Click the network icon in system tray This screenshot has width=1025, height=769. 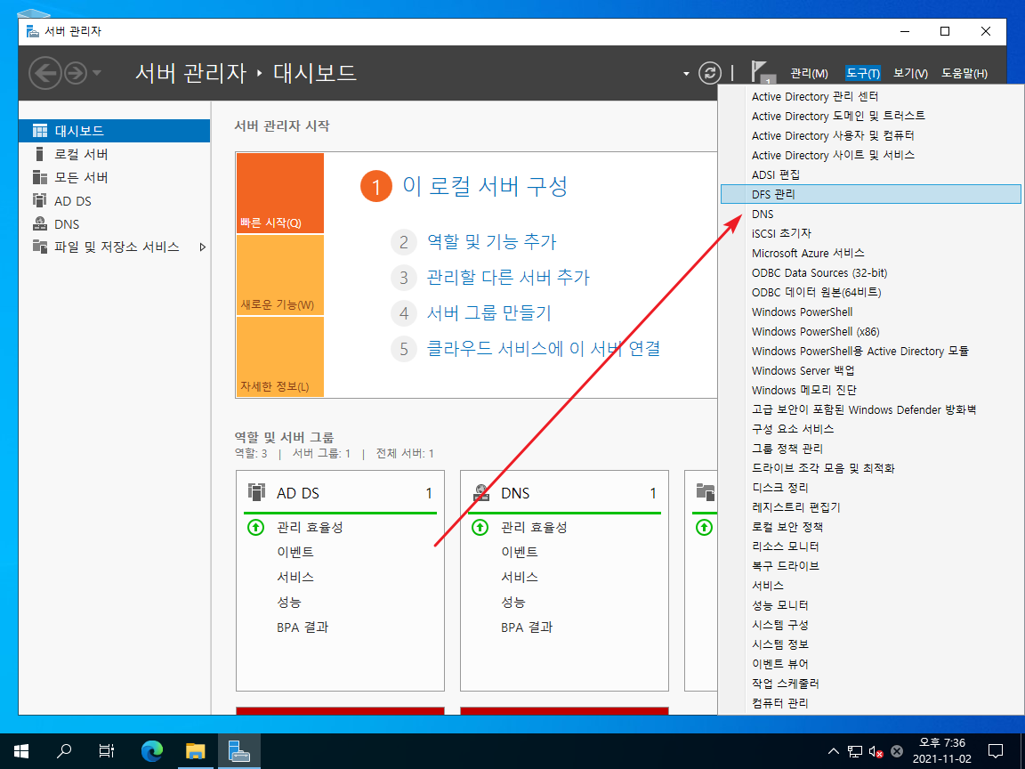pyautogui.click(x=855, y=751)
